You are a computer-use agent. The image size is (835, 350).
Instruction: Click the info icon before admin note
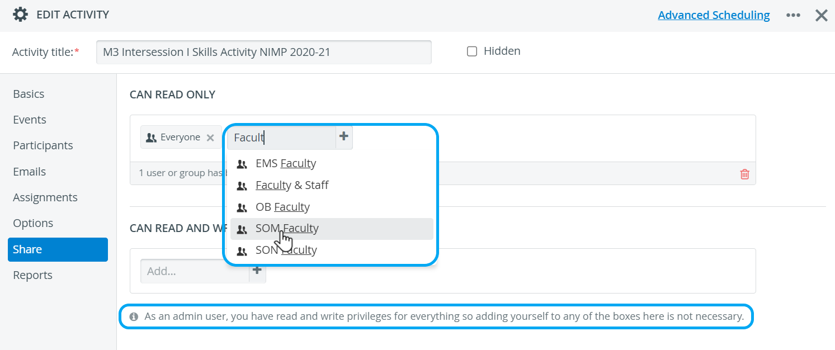coord(134,316)
